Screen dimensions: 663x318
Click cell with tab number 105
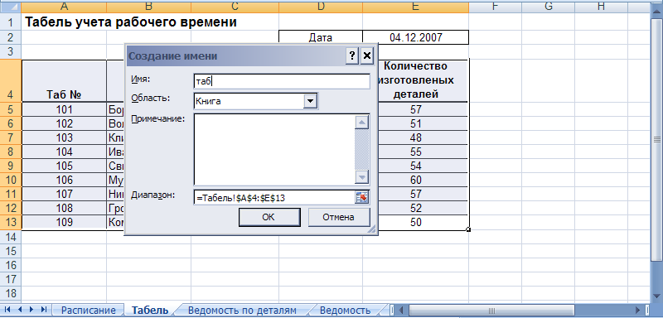64,166
